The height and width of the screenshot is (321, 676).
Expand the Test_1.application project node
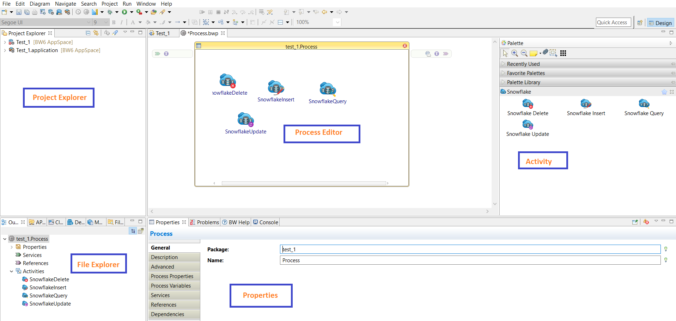click(5, 50)
